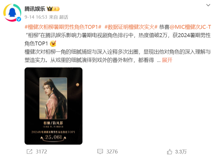The height and width of the screenshot is (158, 214).
Task: Click the comment count 3276
Action: 112,152
